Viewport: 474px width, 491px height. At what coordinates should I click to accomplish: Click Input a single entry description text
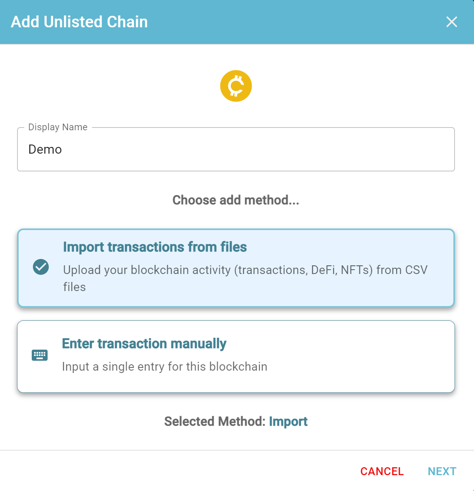pyautogui.click(x=165, y=367)
